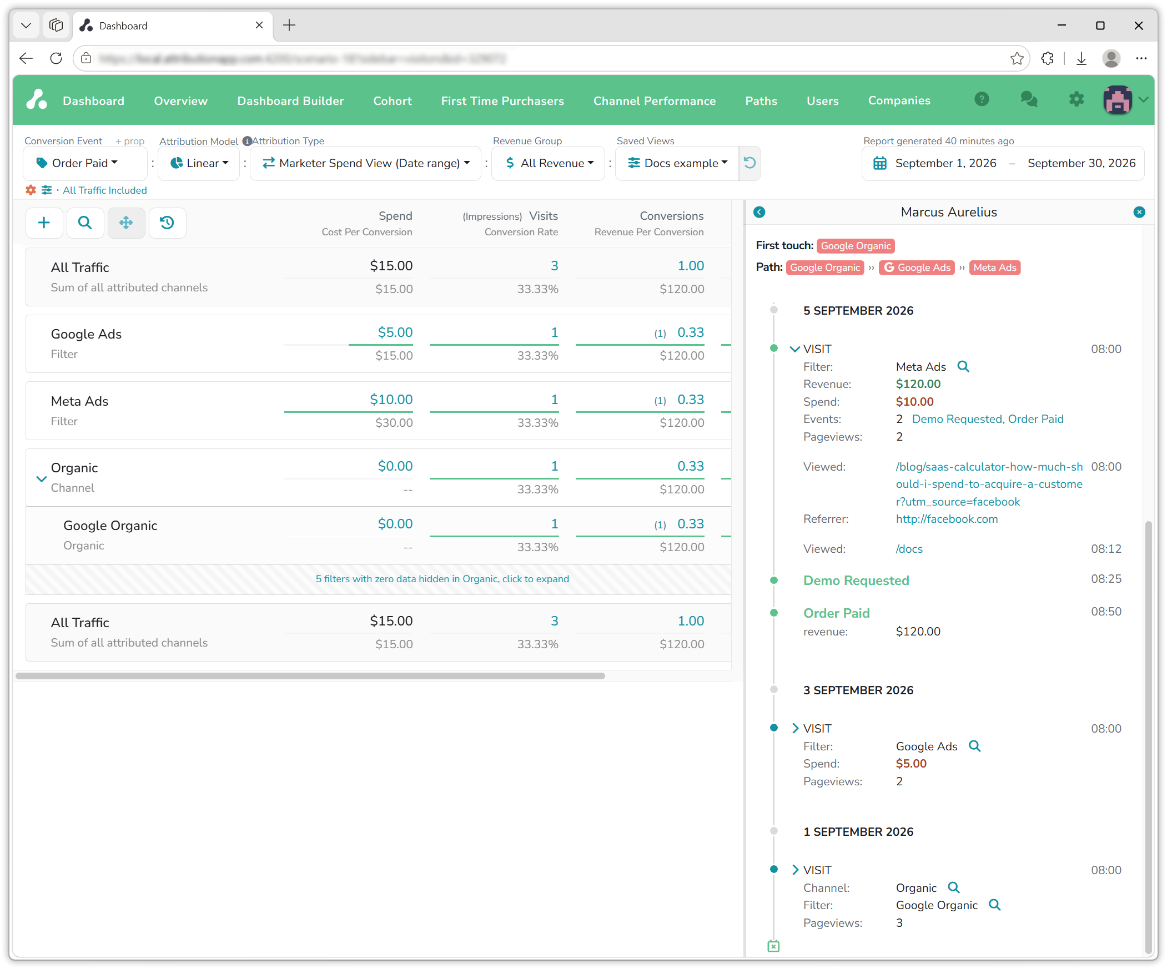Click the back arrow on Marcus Aurelius panel

tap(759, 212)
